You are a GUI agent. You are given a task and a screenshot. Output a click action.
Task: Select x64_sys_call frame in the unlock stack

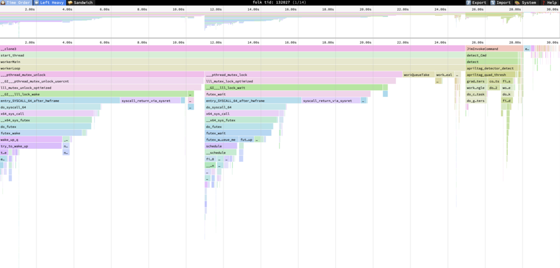point(47,114)
